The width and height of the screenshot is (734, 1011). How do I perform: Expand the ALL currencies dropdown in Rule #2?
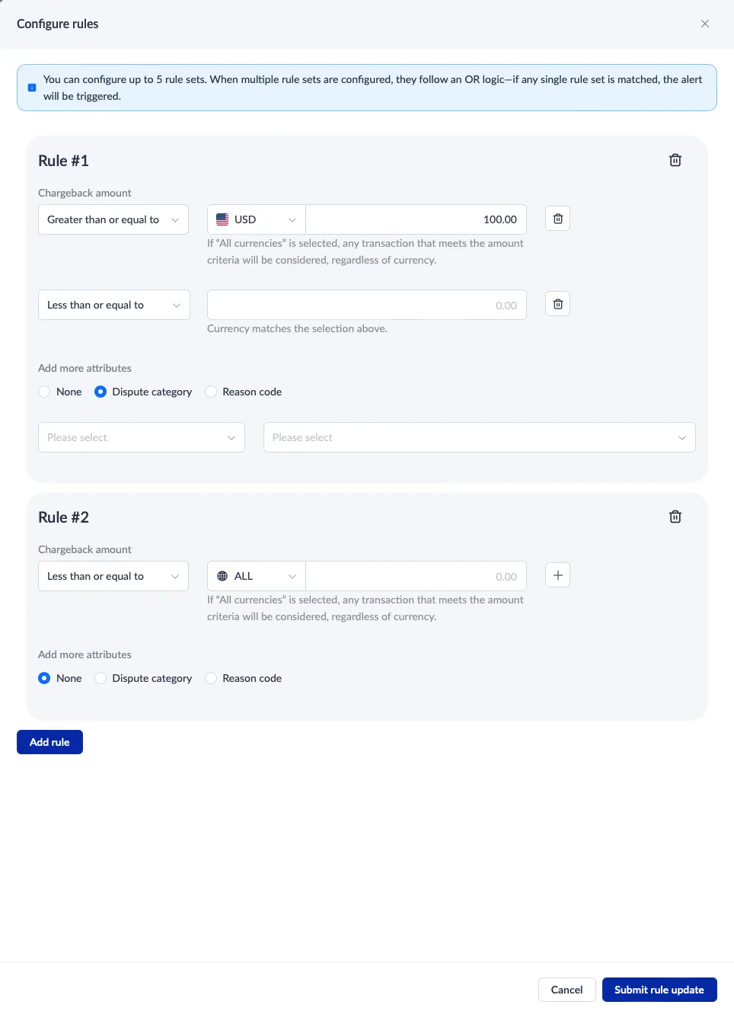(x=256, y=576)
